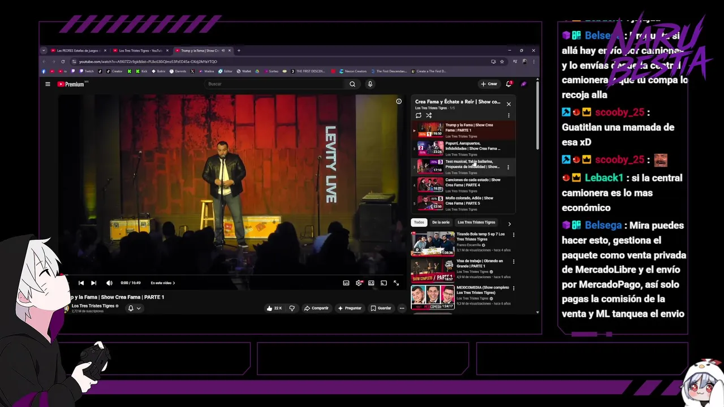Dislike the video with thumbs down
The width and height of the screenshot is (724, 407).
(x=292, y=308)
